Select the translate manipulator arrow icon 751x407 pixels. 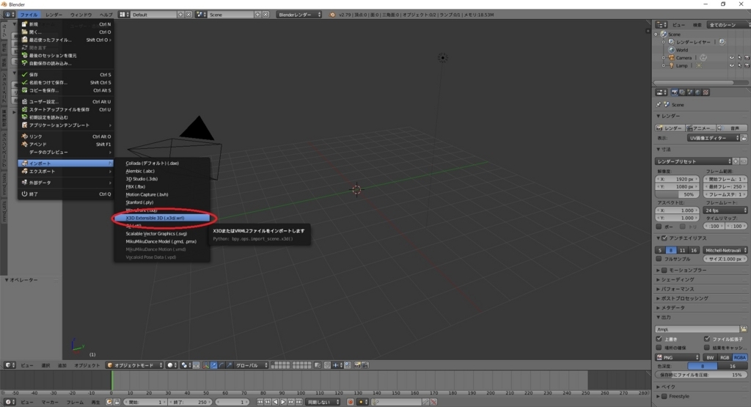pos(213,365)
